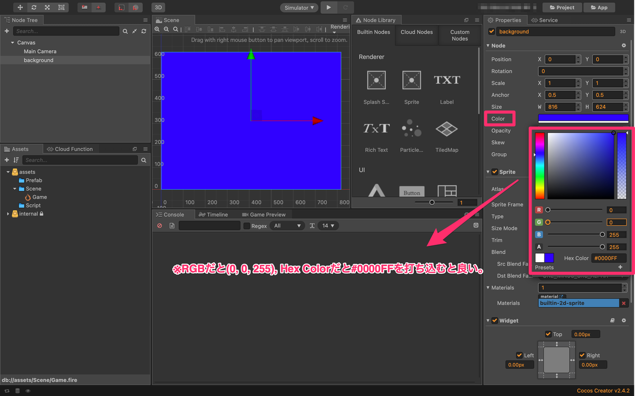Click the refresh preview button beside Play
Image resolution: width=635 pixels, height=396 pixels.
click(345, 7)
